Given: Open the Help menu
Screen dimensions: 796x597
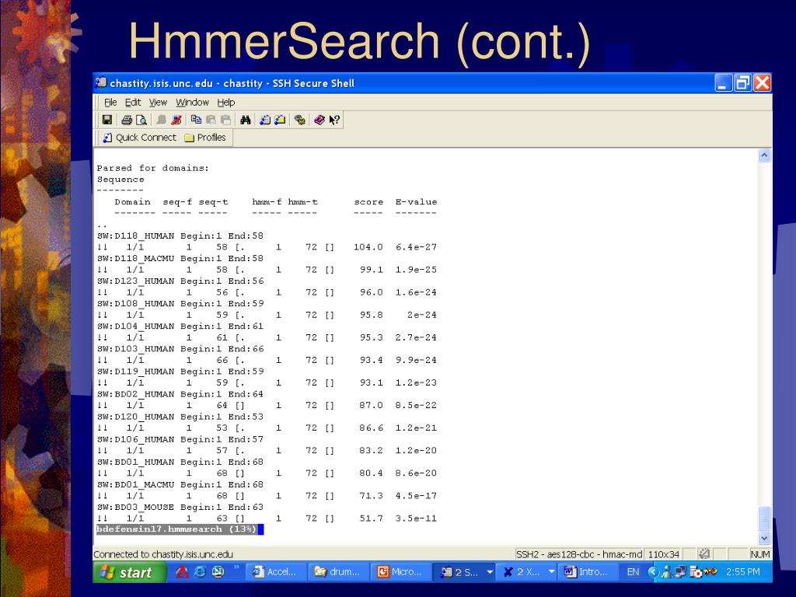Looking at the screenshot, I should click(x=226, y=103).
